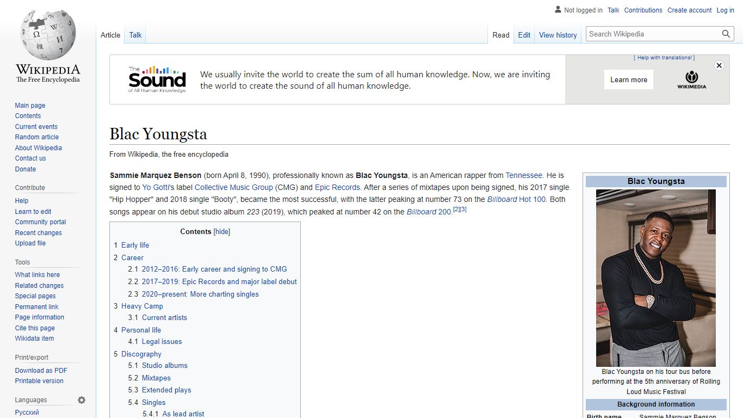Click Upload file
The image size is (743, 418).
[x=30, y=243]
